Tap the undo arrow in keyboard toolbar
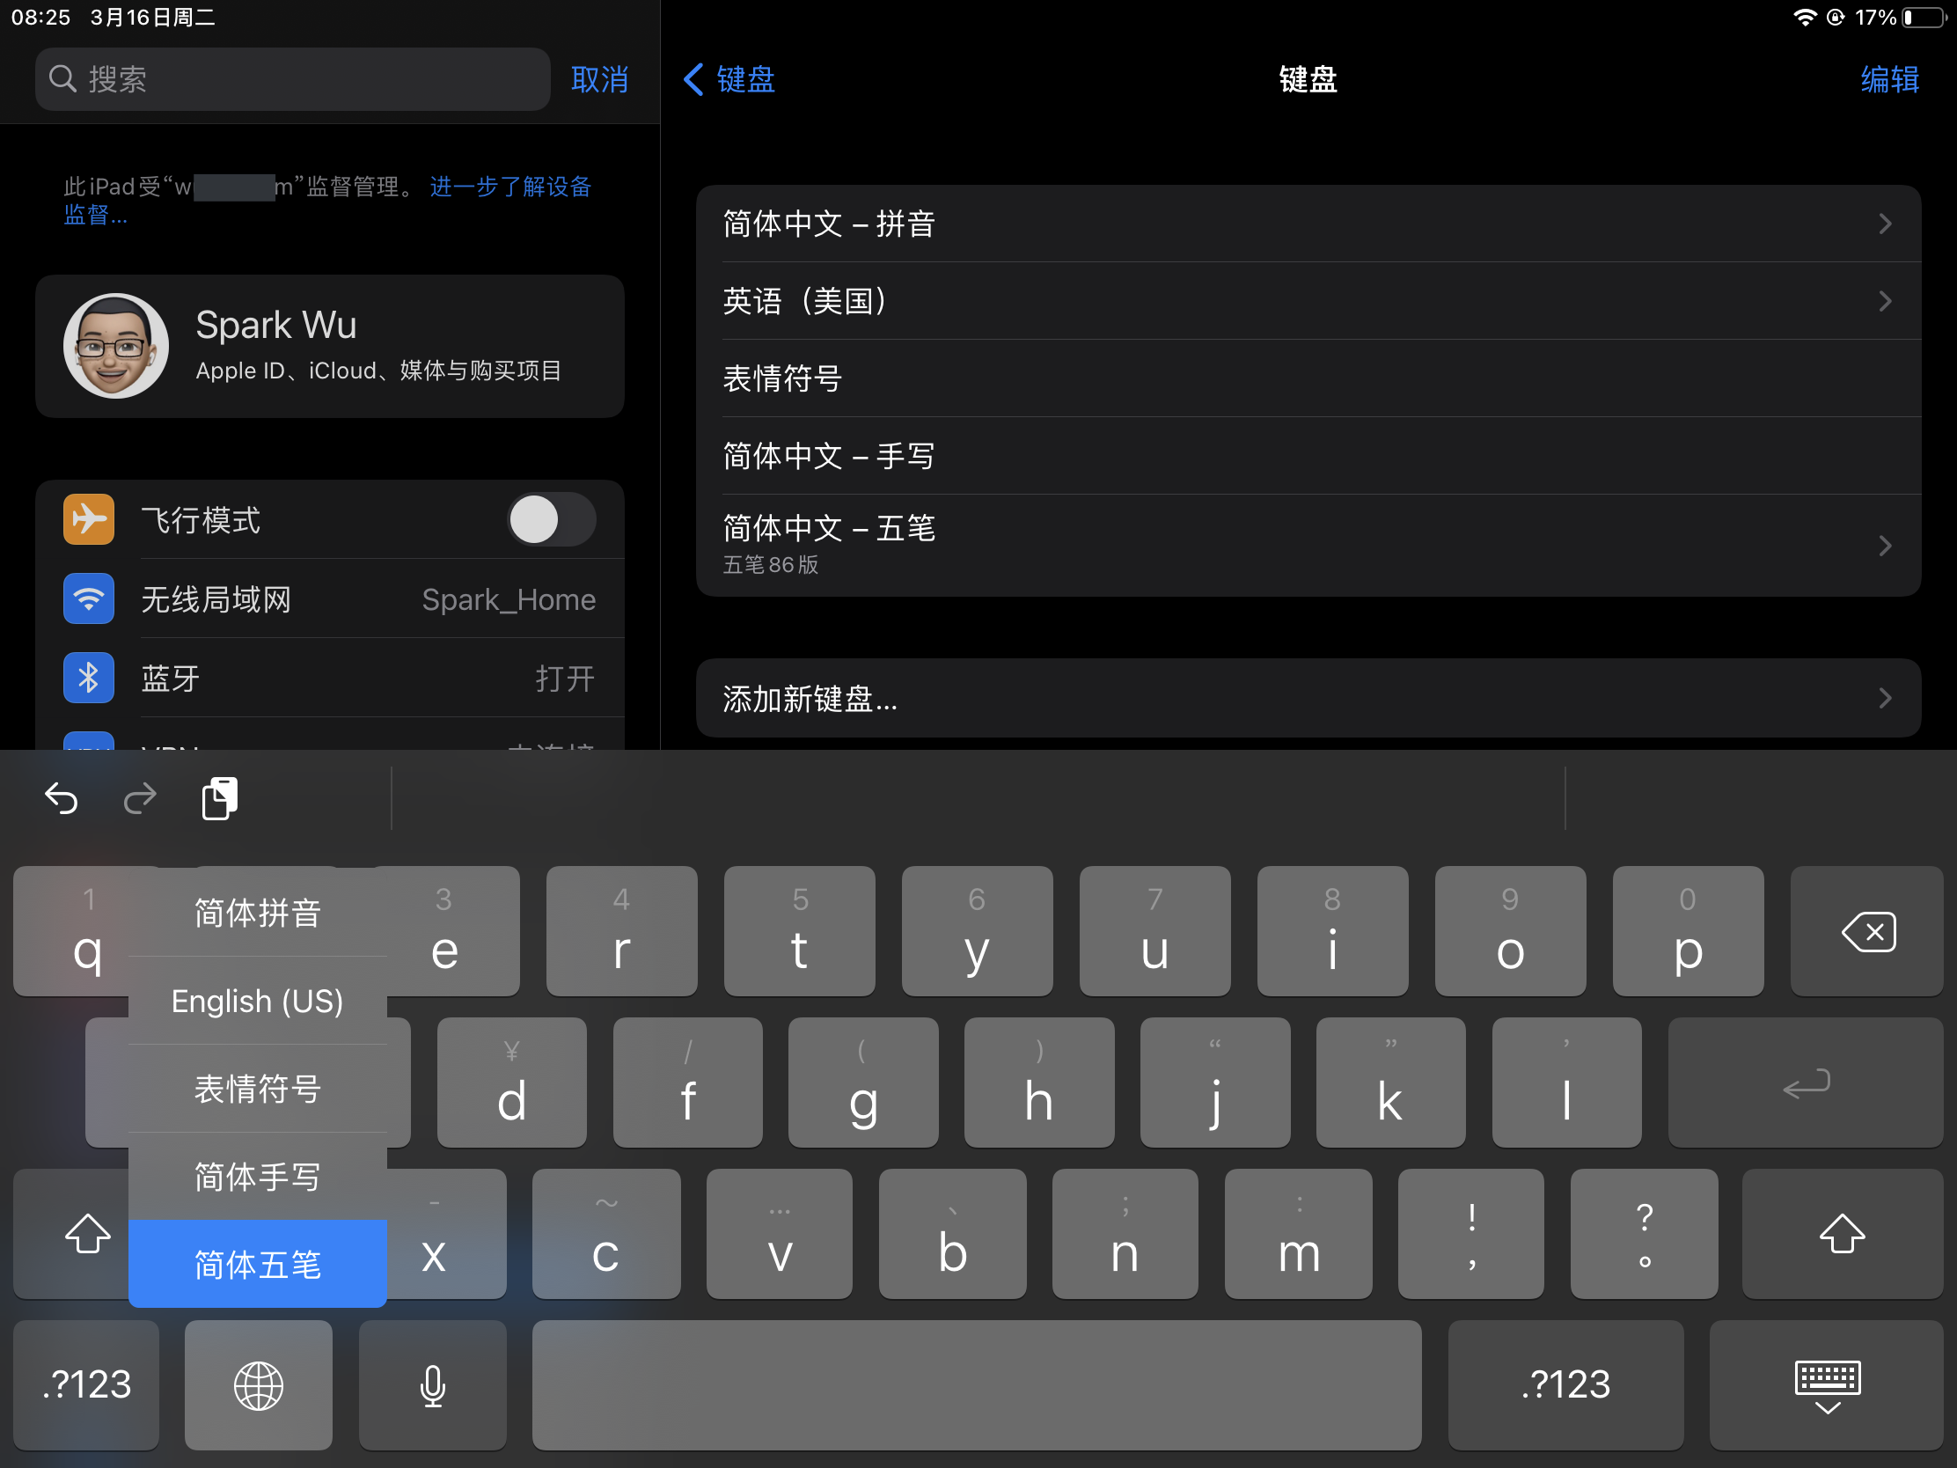The height and width of the screenshot is (1468, 1957). [61, 799]
